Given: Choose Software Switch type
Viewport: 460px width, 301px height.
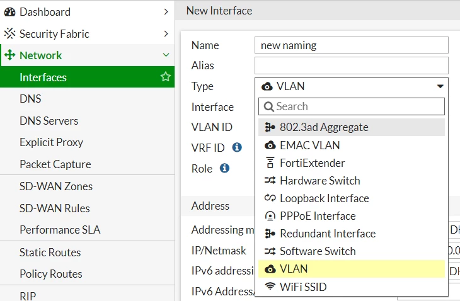Looking at the screenshot, I should (352, 251).
